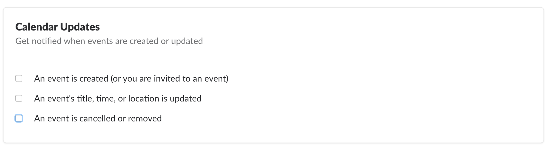Turn on notifications for event invitations
Image resolution: width=547 pixels, height=149 pixels.
coord(19,78)
